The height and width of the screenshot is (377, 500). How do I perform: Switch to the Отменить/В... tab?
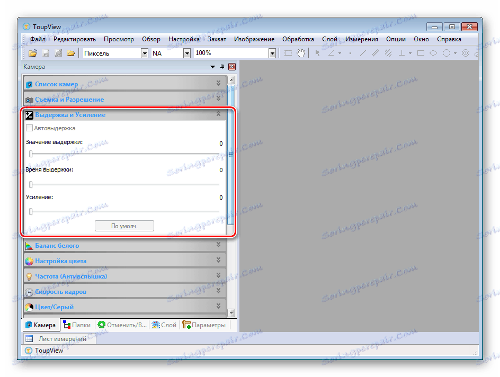(122, 325)
